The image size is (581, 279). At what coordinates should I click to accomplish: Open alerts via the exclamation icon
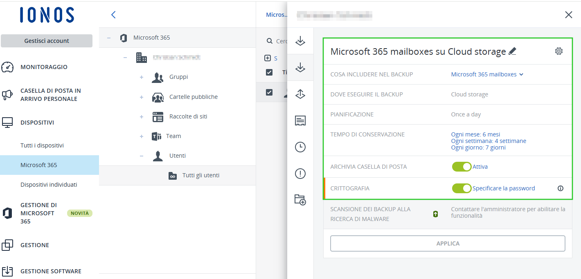tap(301, 173)
